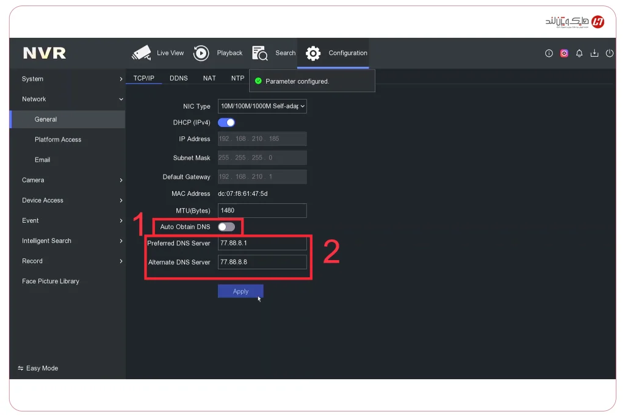The image size is (625, 417).
Task: Click the Apply button
Action: [240, 291]
